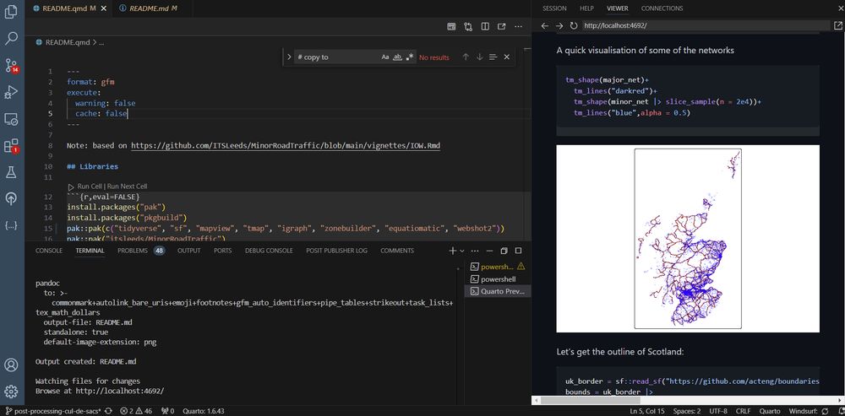Open the OUTPUT panel tab
The height and width of the screenshot is (416, 845).
(x=189, y=251)
